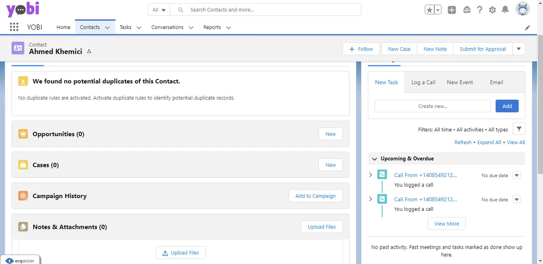Open the notifications bell icon
Viewport: 543px width, 264px height.
pyautogui.click(x=505, y=9)
